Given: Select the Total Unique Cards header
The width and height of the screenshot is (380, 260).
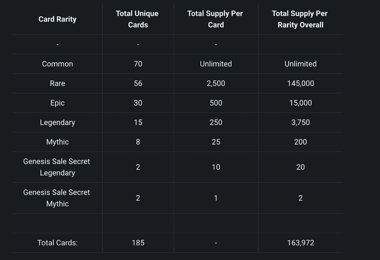Looking at the screenshot, I should click(137, 19).
